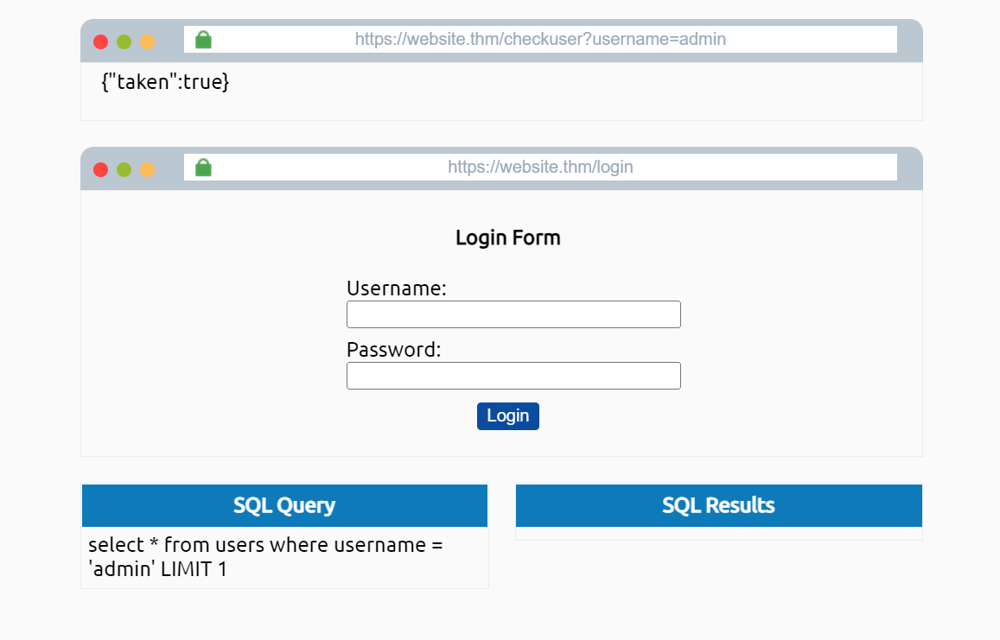This screenshot has height=640, width=1000.
Task: Click the {"taken":true} JSON response text
Action: (x=165, y=83)
